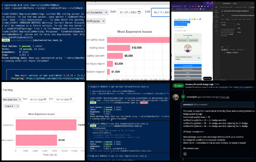Click the black Back to top button
Screen dimensions: 256x162
[x=207, y=78]
